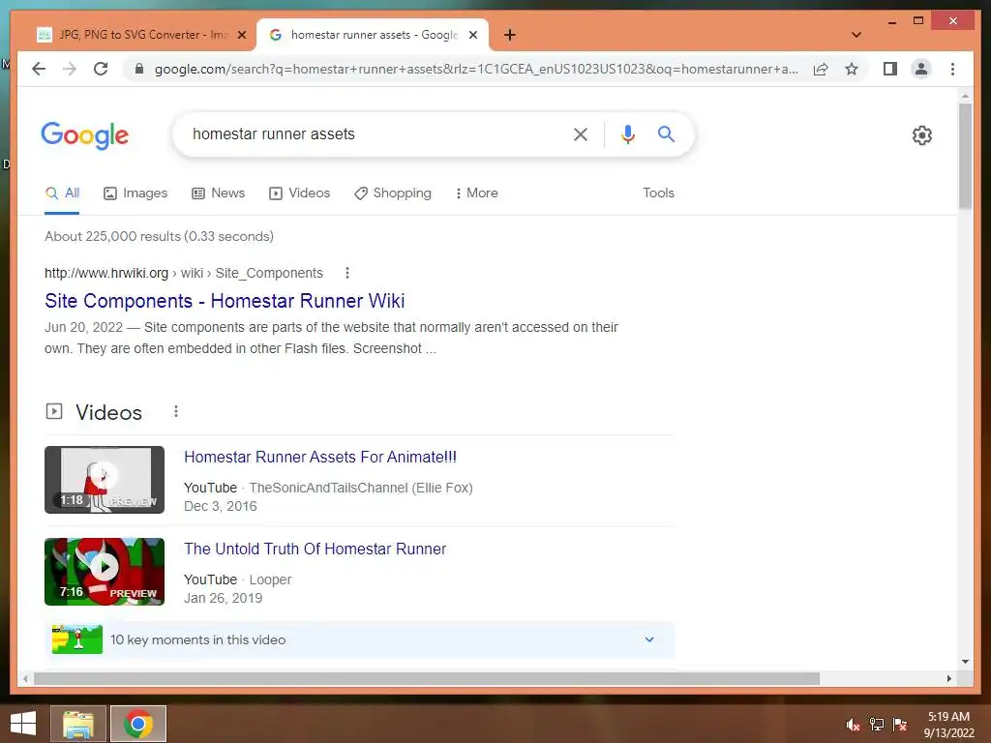Select the homestar runner assets Google tab
The image size is (991, 743).
click(373, 35)
